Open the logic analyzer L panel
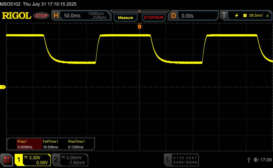The width and height of the screenshot is (273, 168). click(x=168, y=159)
